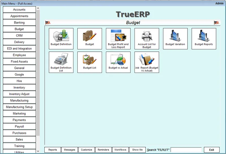226x154 pixels.
Task: Select Accounts in the main menu
Action: [x=19, y=10]
